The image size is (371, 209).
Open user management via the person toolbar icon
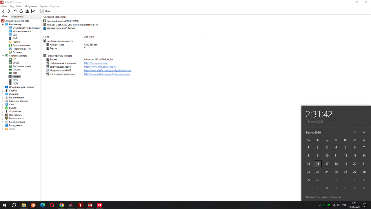(x=27, y=11)
